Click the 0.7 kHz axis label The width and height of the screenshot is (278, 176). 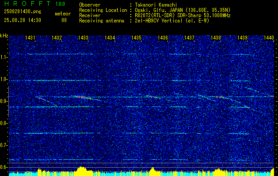(x=4, y=145)
